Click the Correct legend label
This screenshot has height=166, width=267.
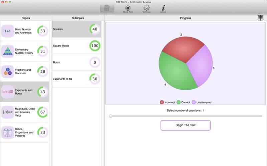tap(186, 102)
